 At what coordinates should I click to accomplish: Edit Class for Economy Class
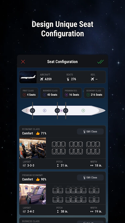coord(90,131)
